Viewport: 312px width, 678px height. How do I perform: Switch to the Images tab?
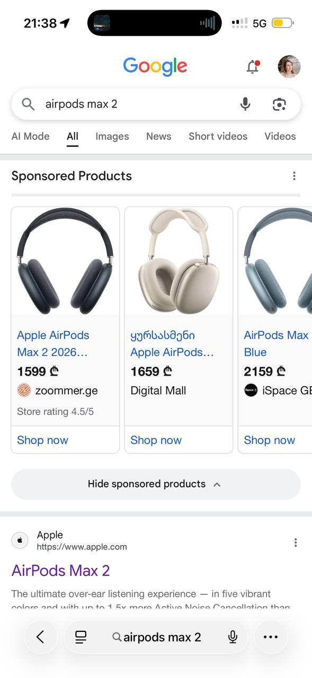(x=112, y=136)
